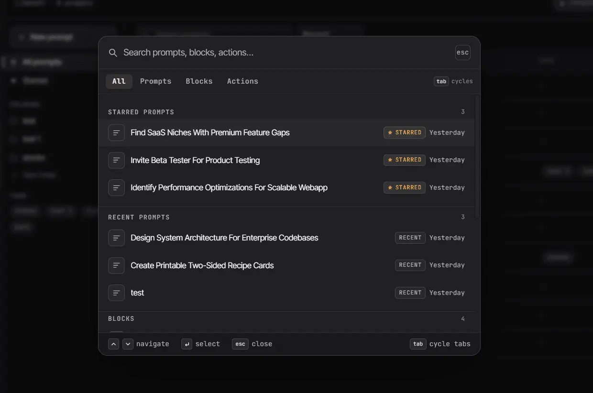Click the icon beside Create Printable Recipe Cards
593x393 pixels.
coord(116,265)
